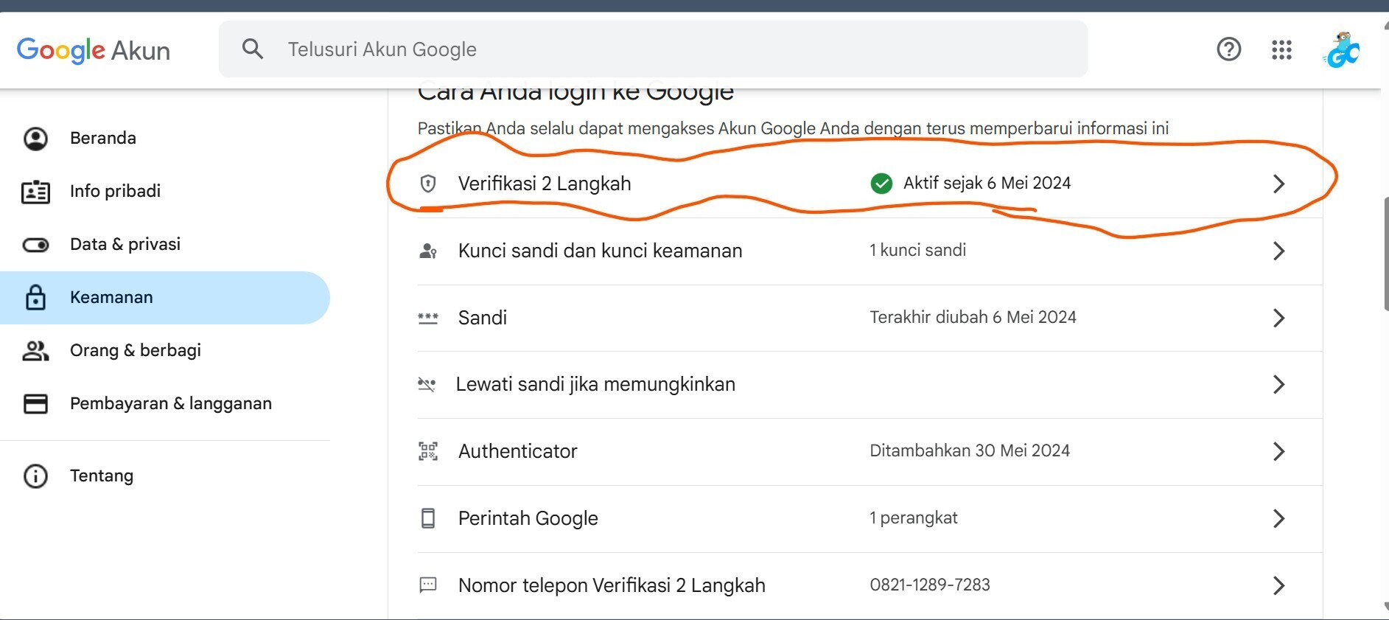Click the crossed-out password icon

point(427,384)
